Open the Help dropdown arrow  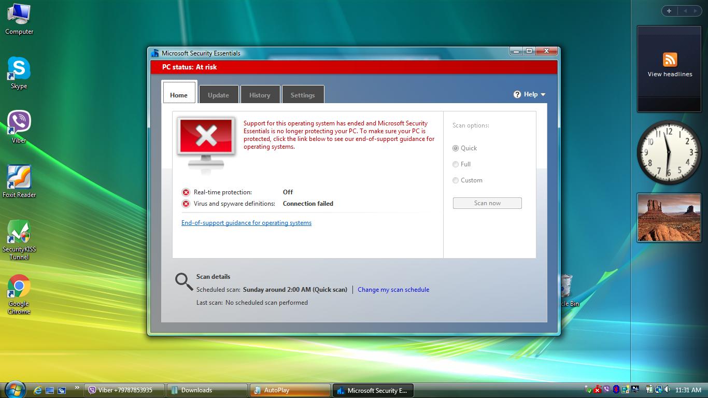tap(543, 95)
